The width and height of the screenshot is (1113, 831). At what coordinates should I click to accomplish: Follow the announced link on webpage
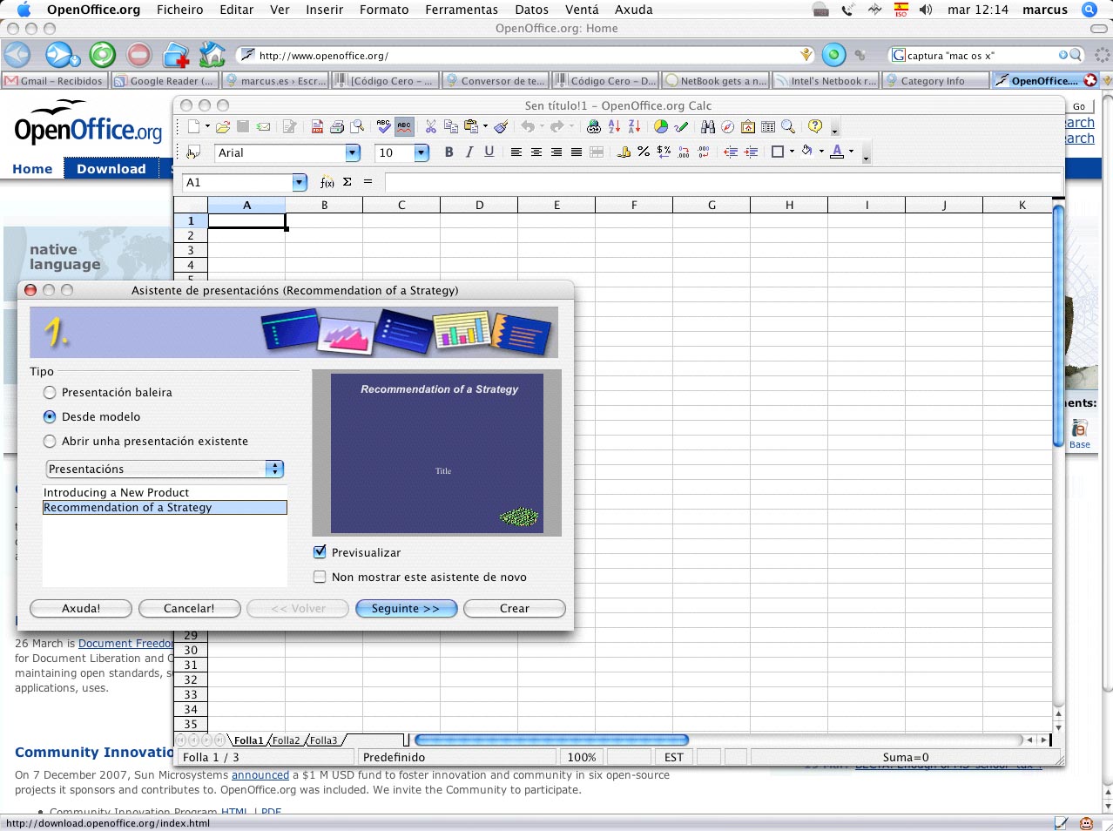(x=260, y=775)
